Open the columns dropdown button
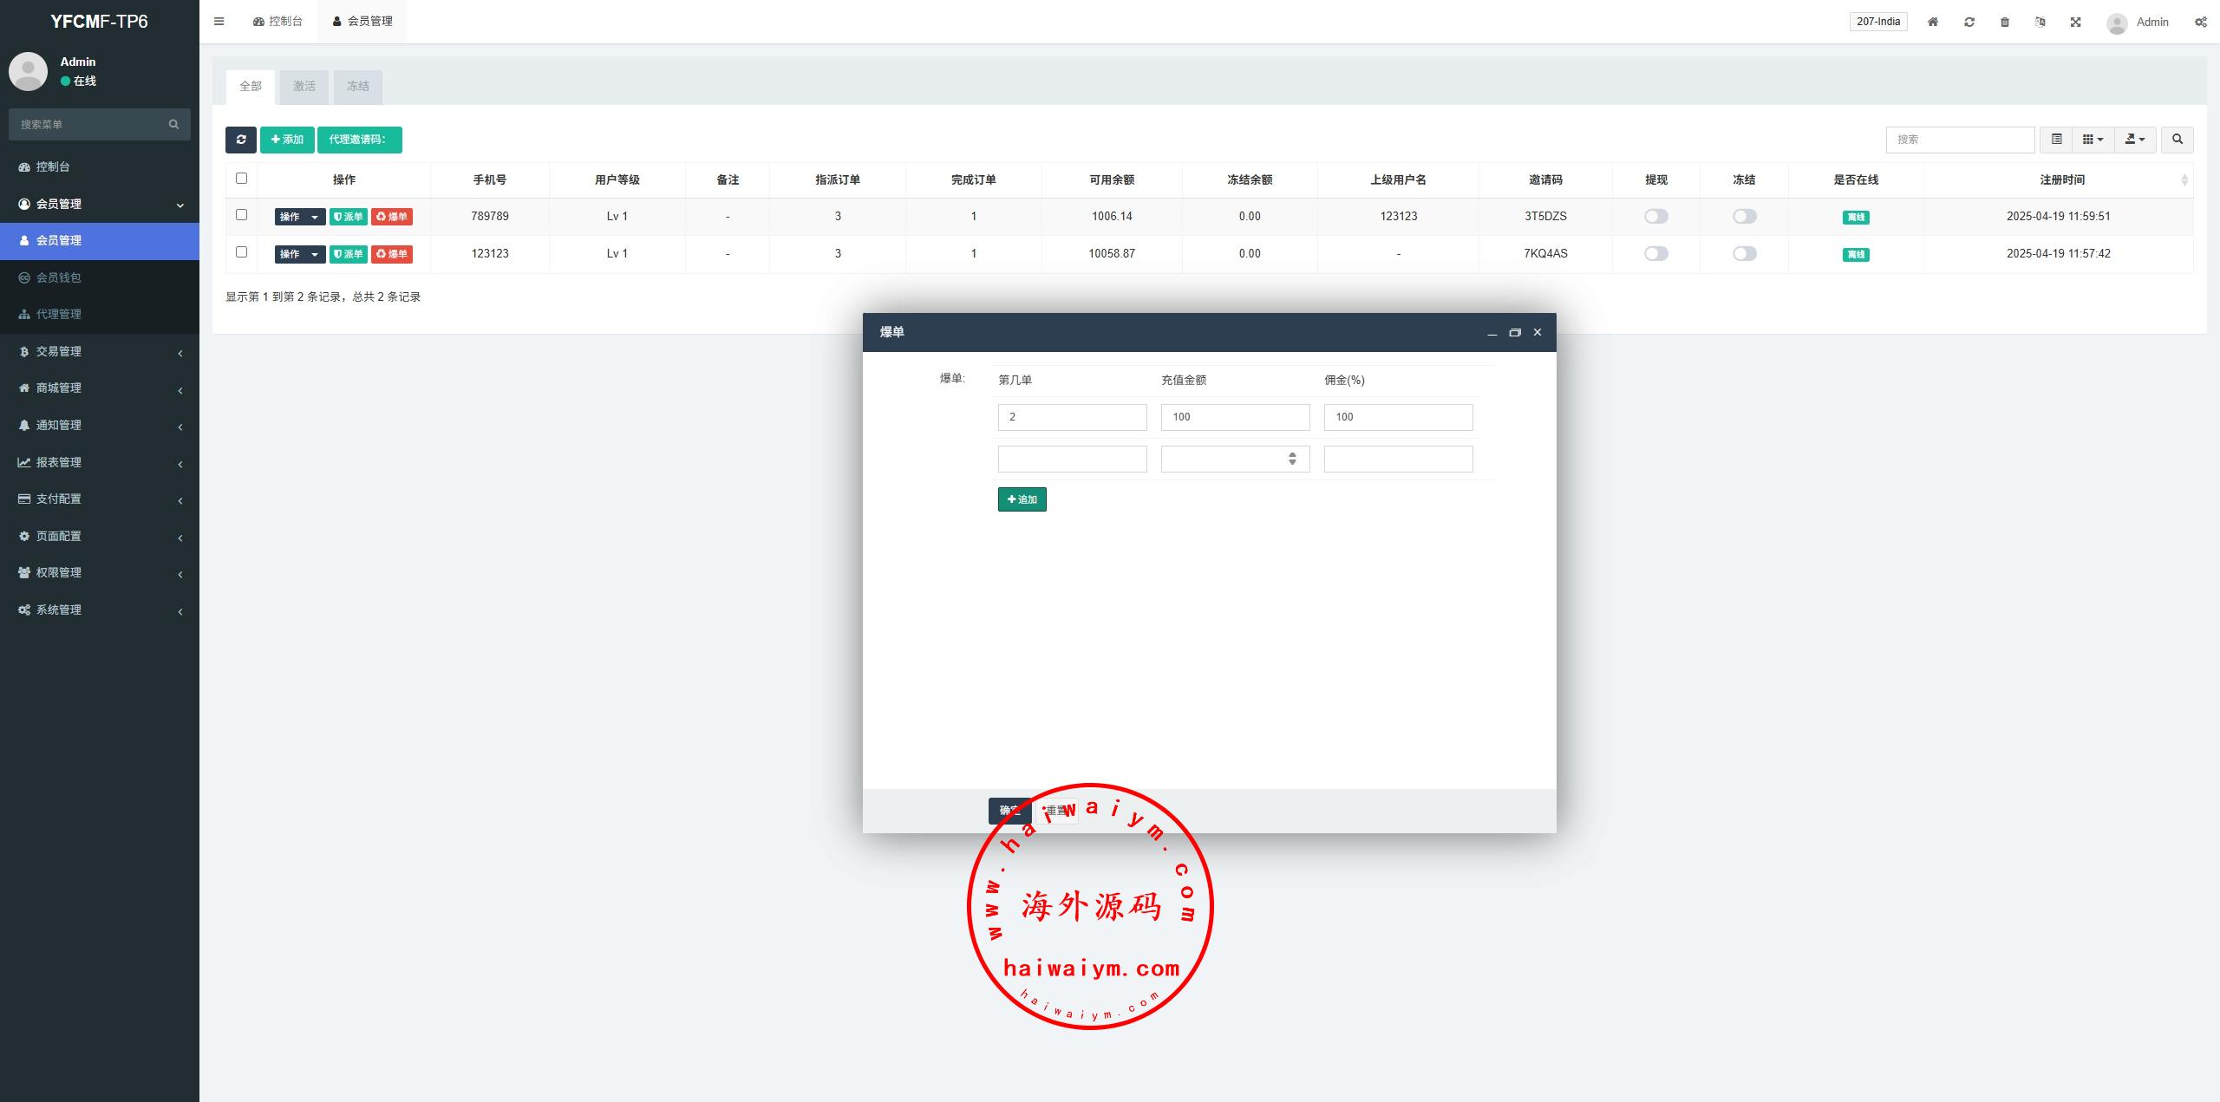2220x1102 pixels. click(x=2093, y=140)
